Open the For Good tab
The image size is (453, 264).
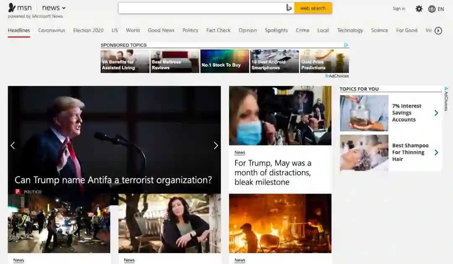406,30
